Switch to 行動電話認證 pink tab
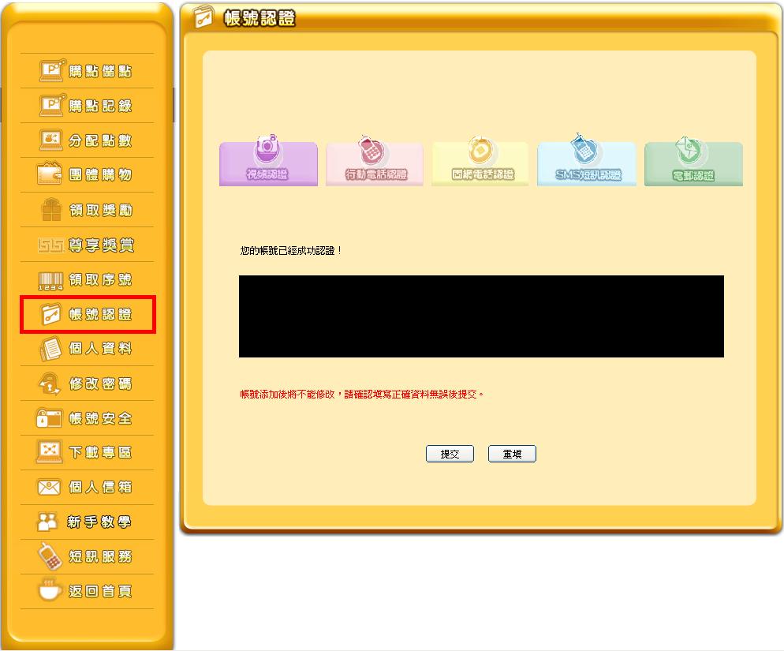The width and height of the screenshot is (784, 651). (375, 163)
